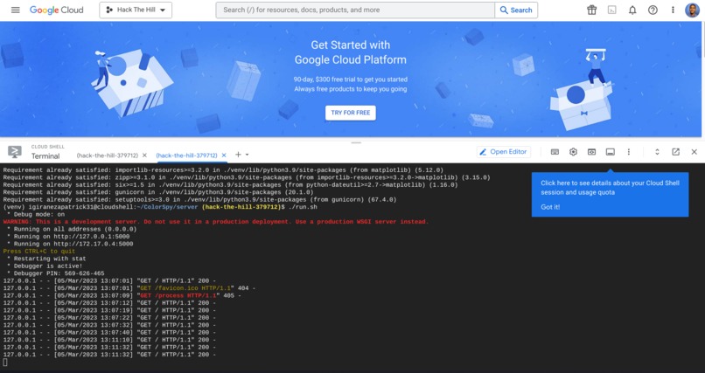Click the gunicorn (20.1.0) requirement line
The image size is (705, 373).
coord(158,192)
